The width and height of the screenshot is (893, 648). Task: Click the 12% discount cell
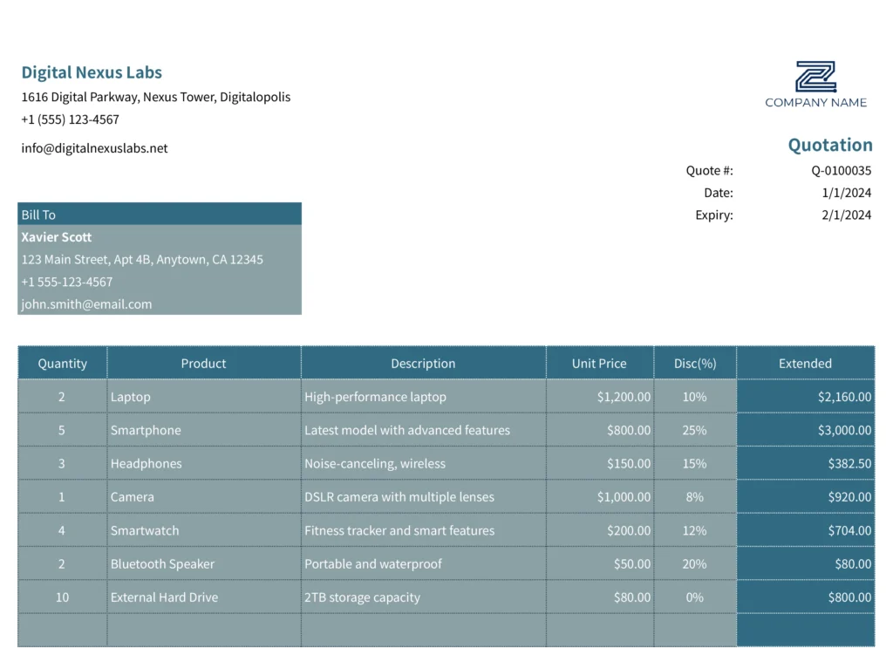click(x=695, y=530)
